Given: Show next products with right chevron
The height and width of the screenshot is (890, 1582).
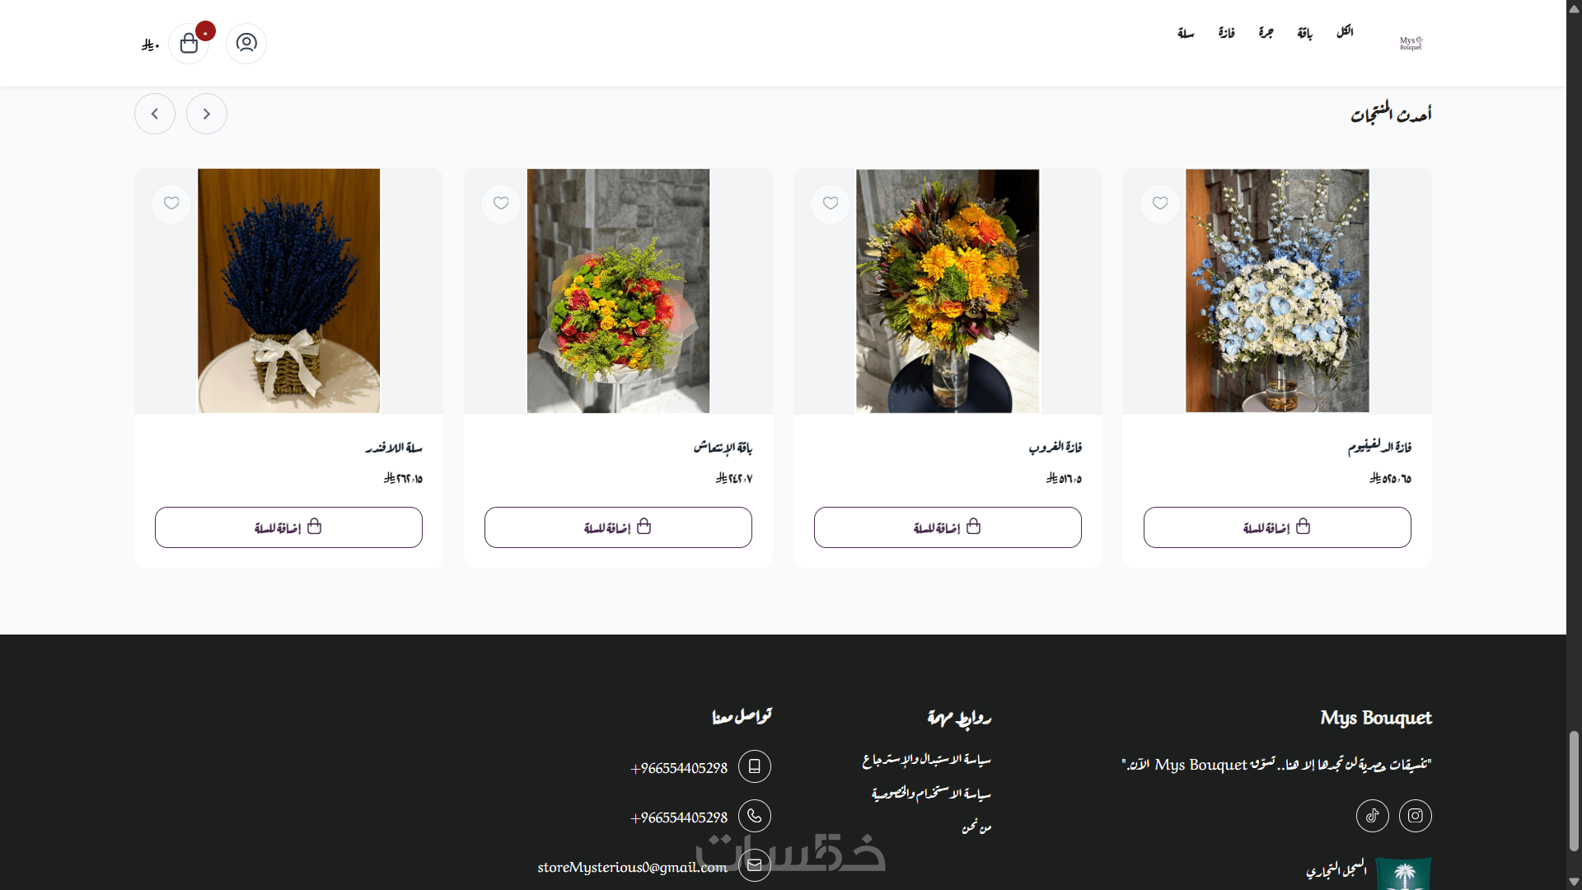Looking at the screenshot, I should point(207,114).
